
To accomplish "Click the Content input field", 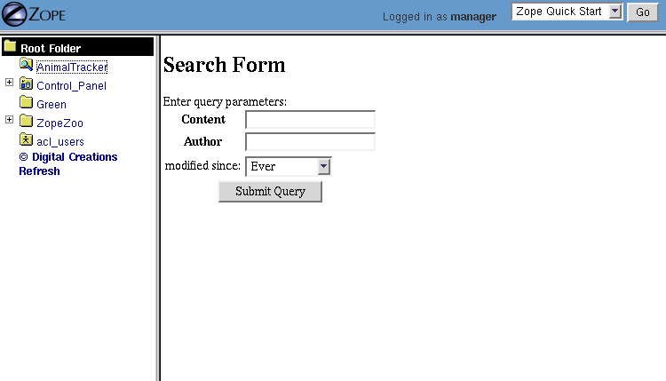I will pos(310,120).
